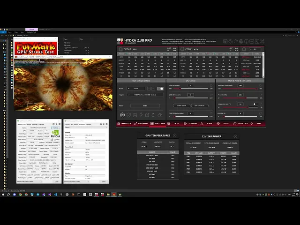Viewport: 300px width, 225px height.
Task: Reset the Power limit using its reset icon
Action: point(261,95)
